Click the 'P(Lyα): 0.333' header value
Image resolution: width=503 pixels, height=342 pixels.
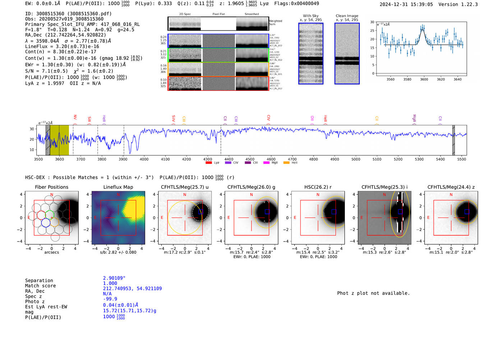[153, 4]
